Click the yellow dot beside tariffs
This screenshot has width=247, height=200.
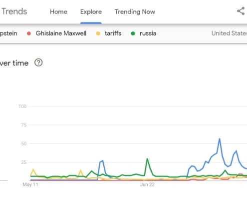tap(98, 33)
